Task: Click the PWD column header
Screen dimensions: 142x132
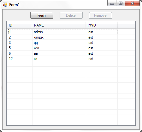Action: coord(102,25)
